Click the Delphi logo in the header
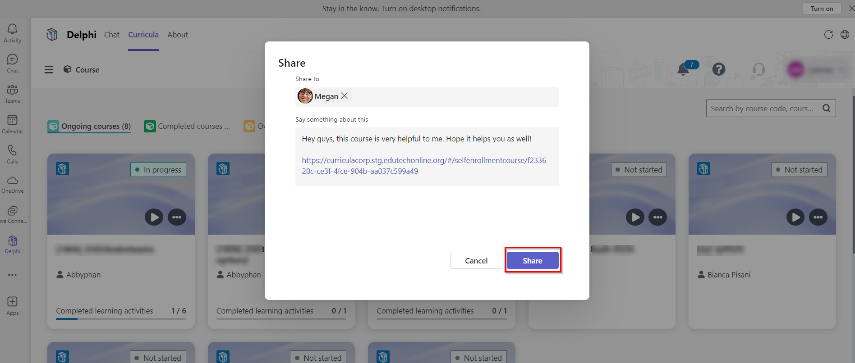This screenshot has height=363, width=855. point(52,35)
